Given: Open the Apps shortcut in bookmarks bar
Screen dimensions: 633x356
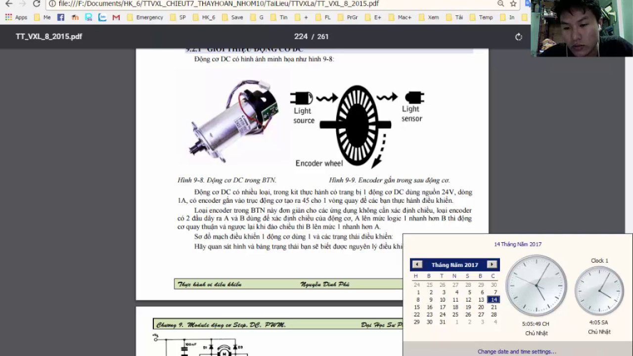Looking at the screenshot, I should 16,17.
